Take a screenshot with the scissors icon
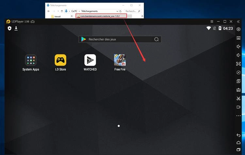 [x=238, y=98]
